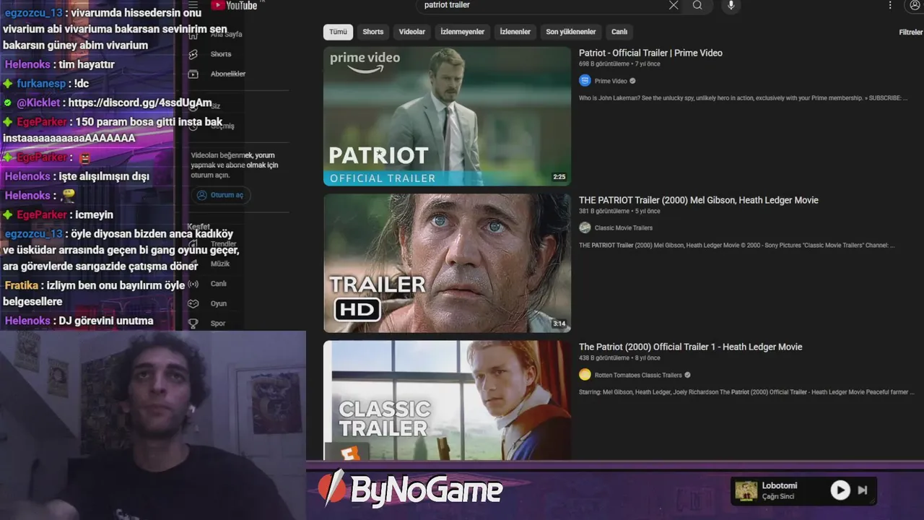This screenshot has height=520, width=924.
Task: Open the Filtreler dropdown
Action: pos(910,32)
